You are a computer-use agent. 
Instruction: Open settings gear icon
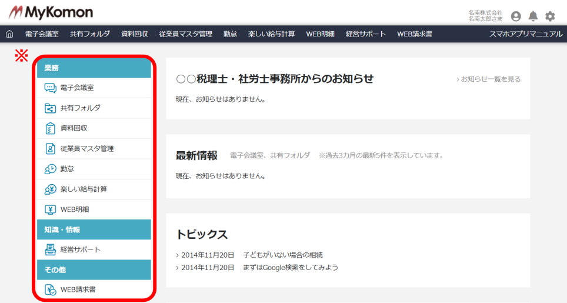(550, 16)
